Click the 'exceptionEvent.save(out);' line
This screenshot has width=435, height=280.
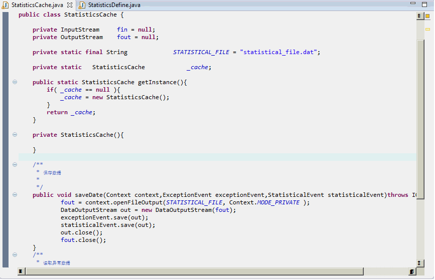point(104,217)
